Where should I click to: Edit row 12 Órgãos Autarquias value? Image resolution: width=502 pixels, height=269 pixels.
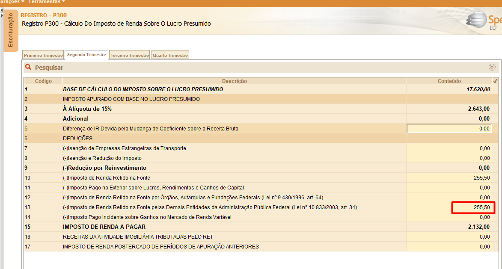[449, 197]
